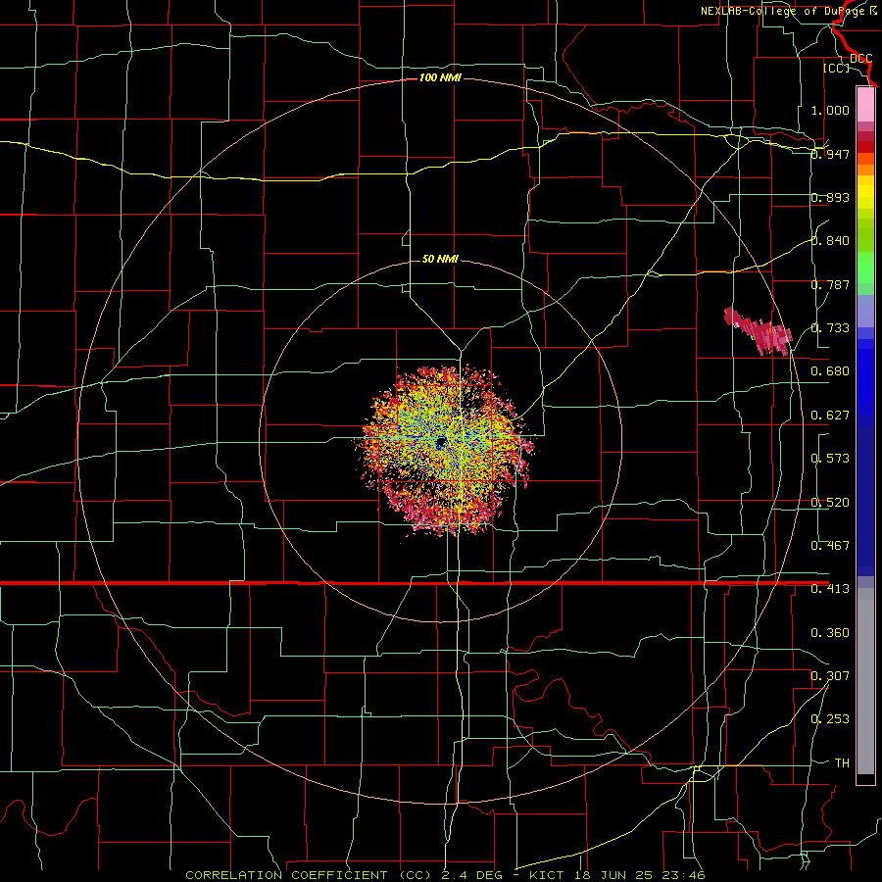
Task: Click the 0.413 color scale value
Action: [x=830, y=589]
